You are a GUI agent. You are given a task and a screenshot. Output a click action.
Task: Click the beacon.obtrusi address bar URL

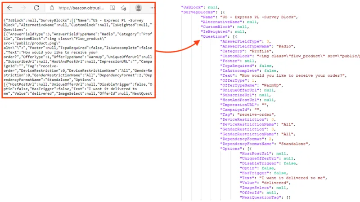(81, 8)
